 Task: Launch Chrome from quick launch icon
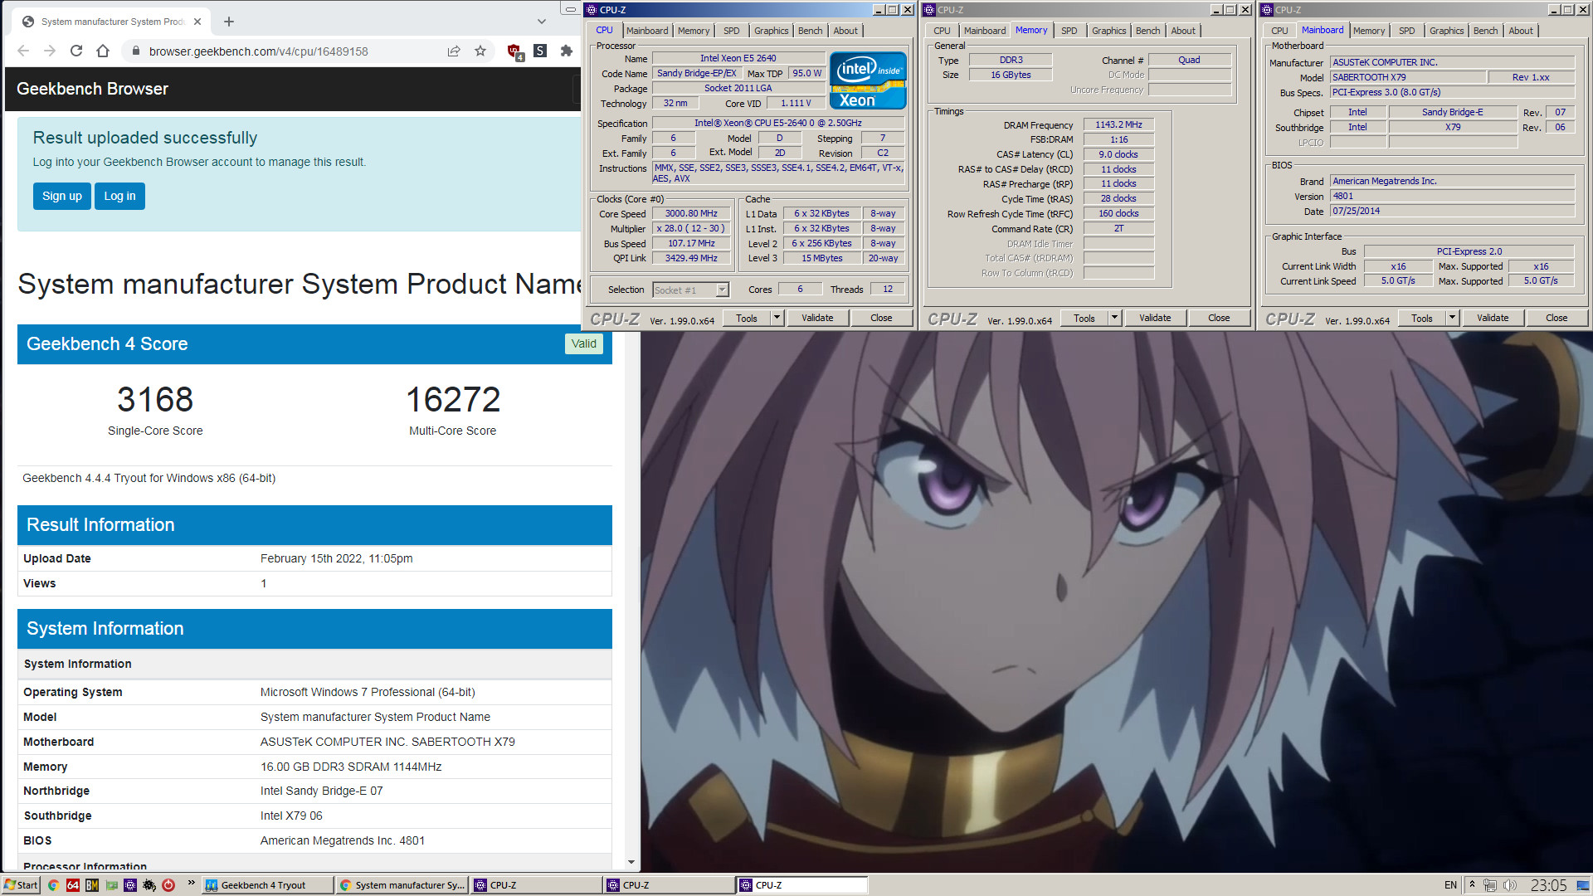(53, 885)
